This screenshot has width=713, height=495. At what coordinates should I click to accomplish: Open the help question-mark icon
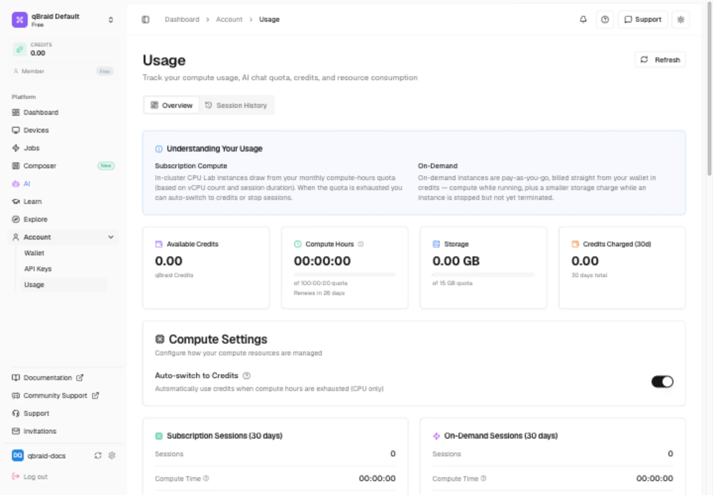click(605, 19)
